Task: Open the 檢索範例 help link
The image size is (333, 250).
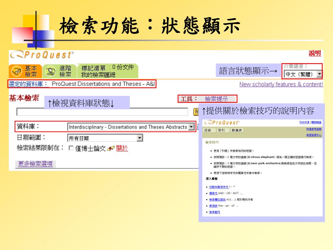Action: pos(215,212)
